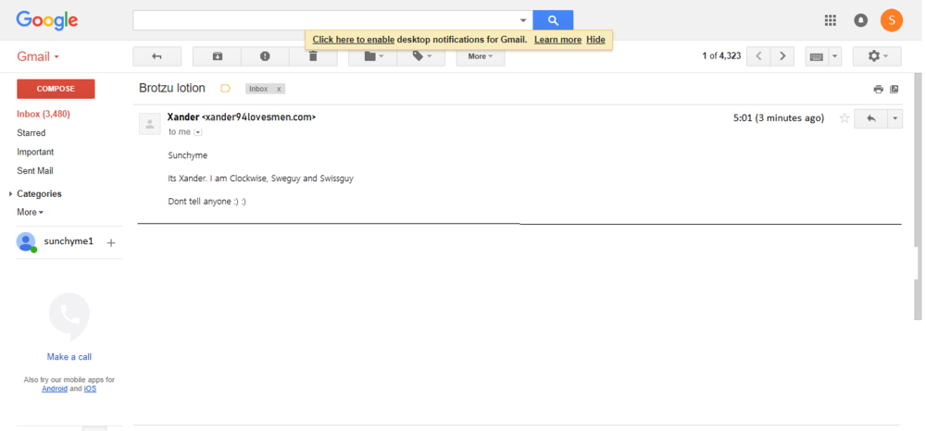Hide the desktop notifications banner
This screenshot has width=926, height=431.
[x=595, y=40]
